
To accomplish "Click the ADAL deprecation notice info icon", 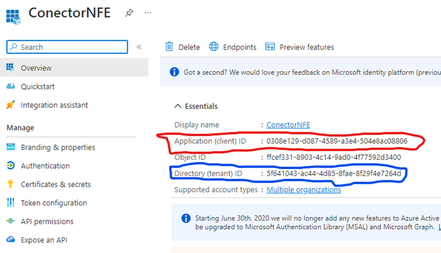I will [186, 218].
